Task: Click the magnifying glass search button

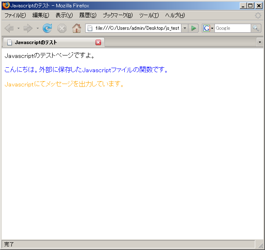Action: [256, 28]
